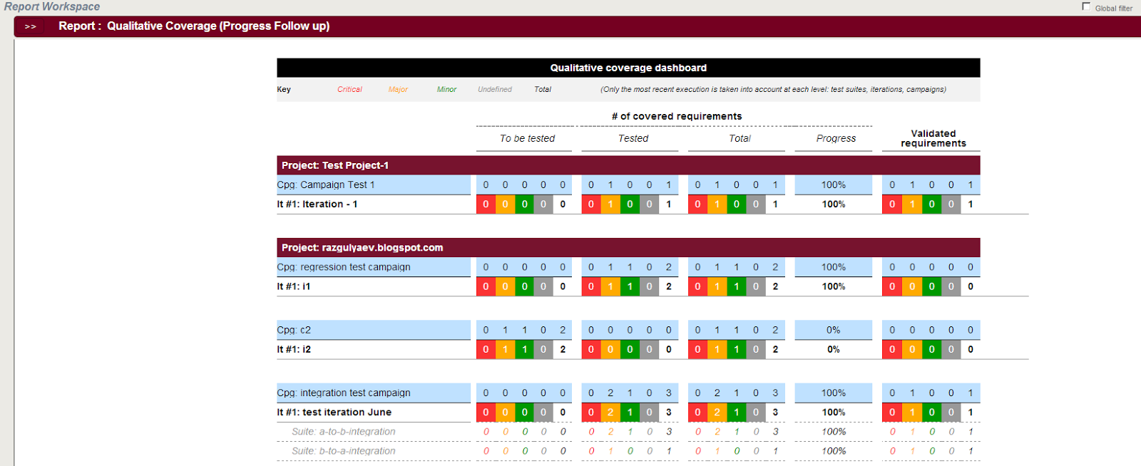Screen dimensions: 1141x466
Task: Enable the Global filter checkbox
Action: pyautogui.click(x=1086, y=6)
